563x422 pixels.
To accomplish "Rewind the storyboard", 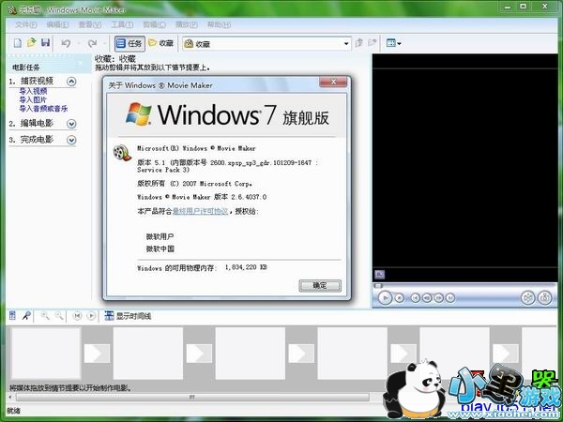I will pos(77,316).
